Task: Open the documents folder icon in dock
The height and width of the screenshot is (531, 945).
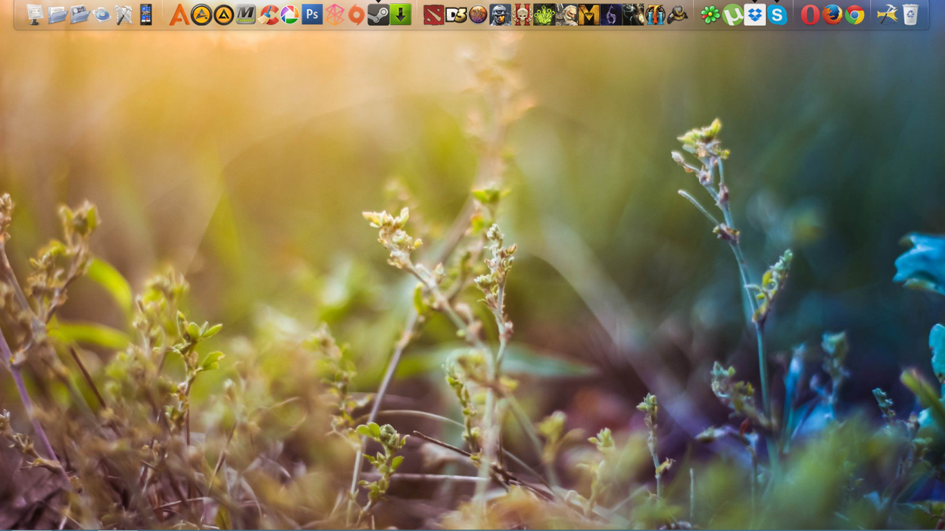Action: (x=80, y=15)
